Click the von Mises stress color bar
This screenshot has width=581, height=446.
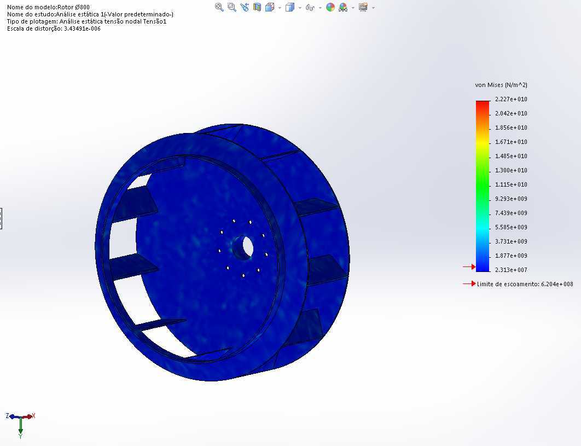click(x=483, y=186)
